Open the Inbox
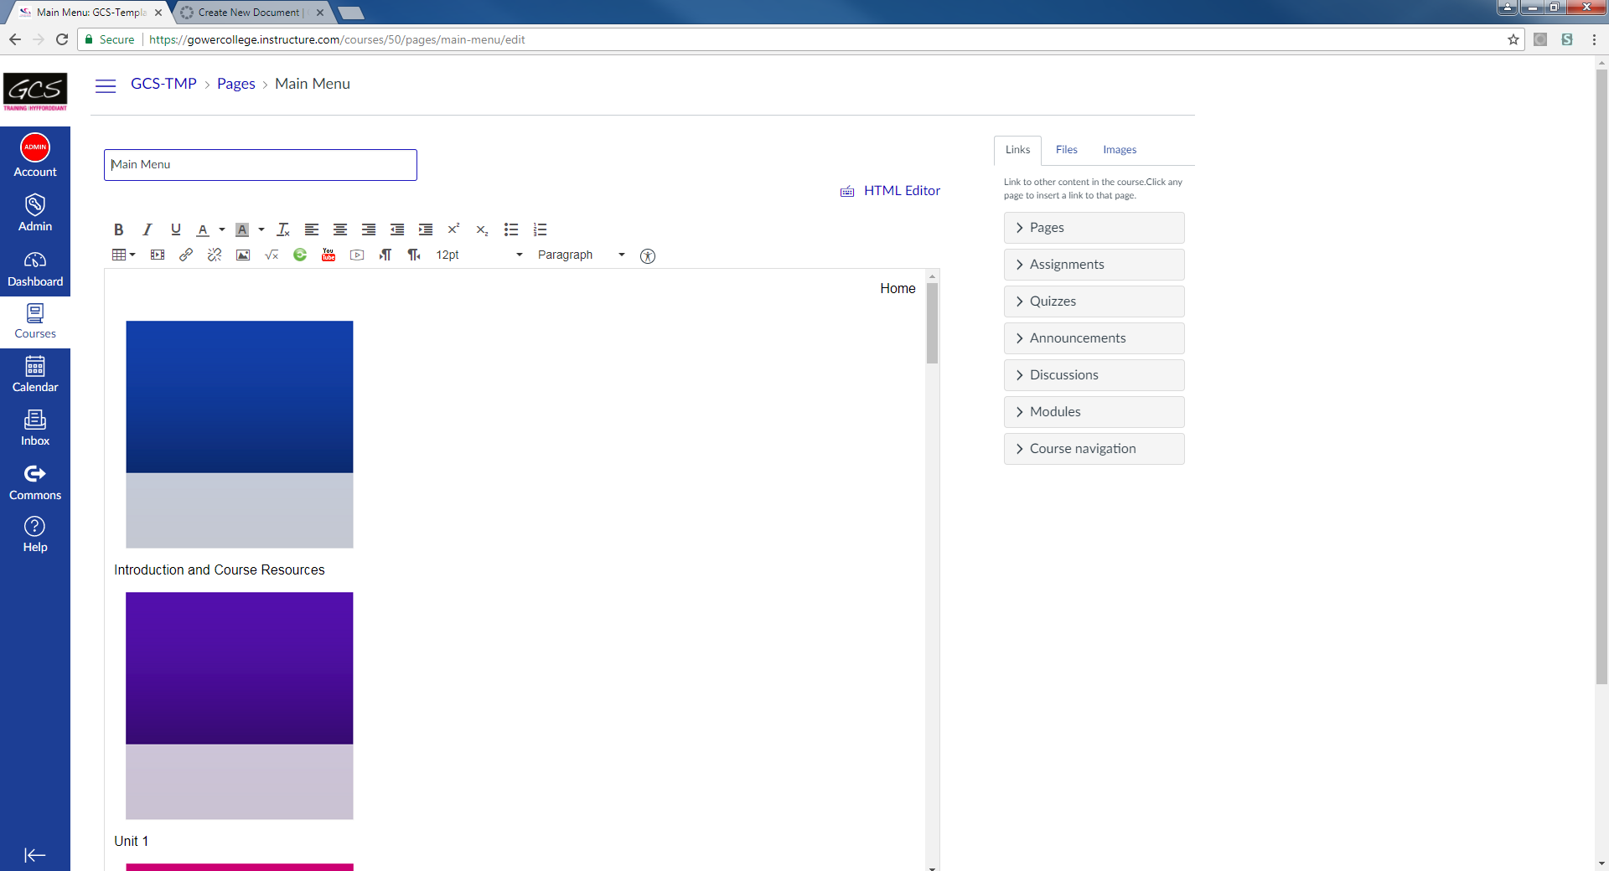This screenshot has width=1609, height=871. pyautogui.click(x=35, y=429)
